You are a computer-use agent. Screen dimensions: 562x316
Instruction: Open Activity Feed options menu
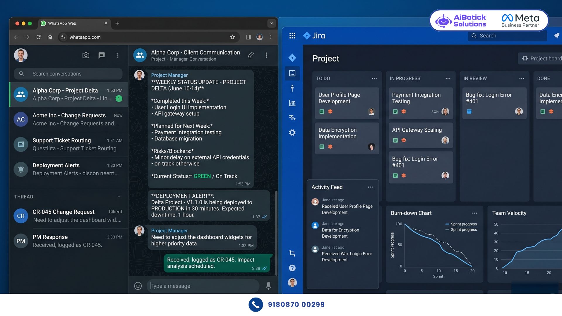tap(370, 187)
